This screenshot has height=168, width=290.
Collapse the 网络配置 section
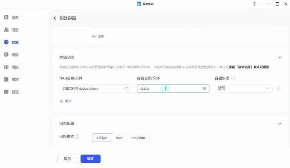[x=280, y=124]
